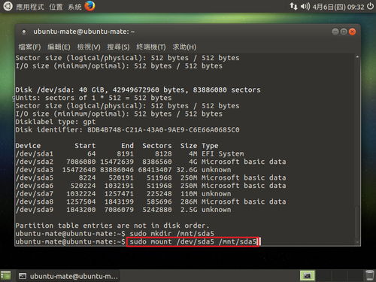Select the active workspace switcher thumbnail
The width and height of the screenshot is (376, 282).
coord(308,276)
